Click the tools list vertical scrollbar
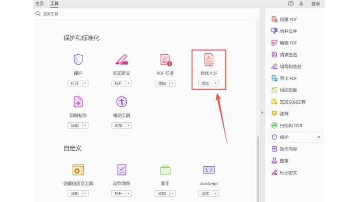The image size is (358, 202). (258, 169)
